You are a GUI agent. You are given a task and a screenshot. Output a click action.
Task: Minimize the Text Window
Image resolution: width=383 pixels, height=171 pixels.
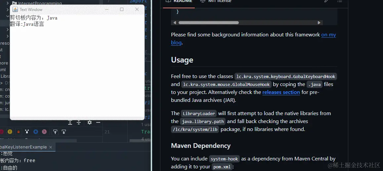(106, 9)
